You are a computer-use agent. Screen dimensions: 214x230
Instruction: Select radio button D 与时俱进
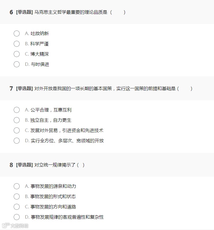click(x=17, y=64)
